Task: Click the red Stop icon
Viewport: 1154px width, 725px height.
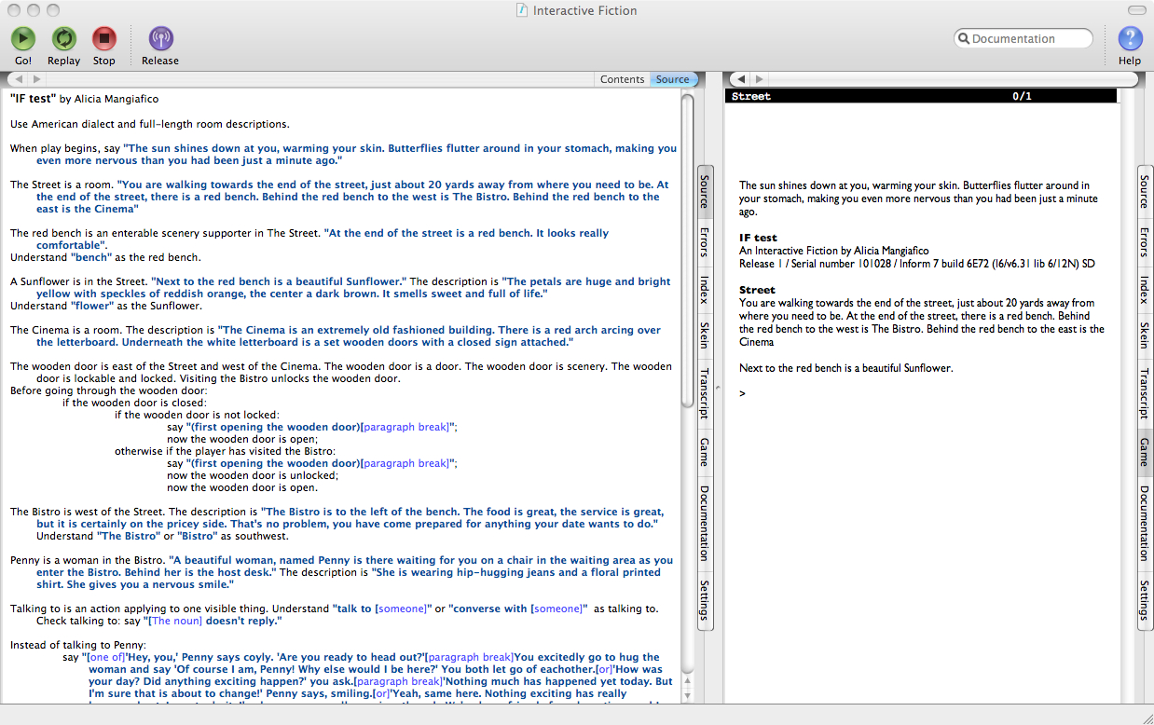Action: coord(104,39)
